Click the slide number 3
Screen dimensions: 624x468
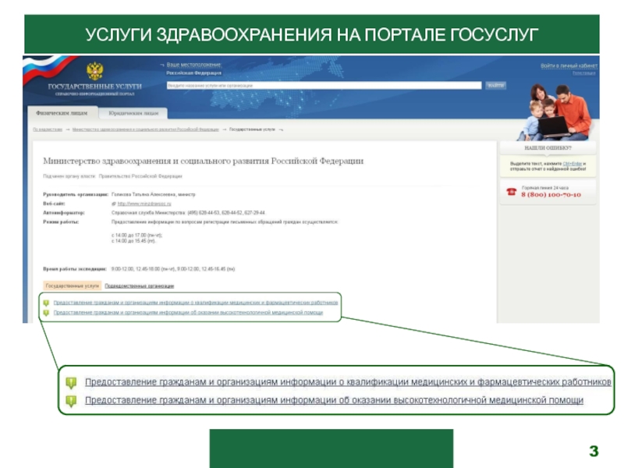(594, 452)
